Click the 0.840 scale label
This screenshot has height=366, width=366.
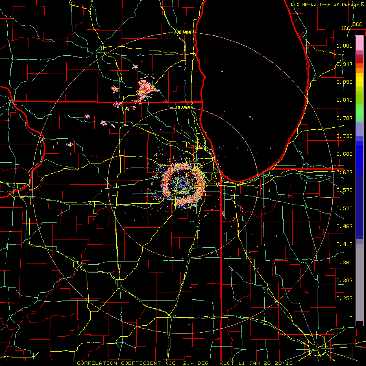[x=344, y=100]
